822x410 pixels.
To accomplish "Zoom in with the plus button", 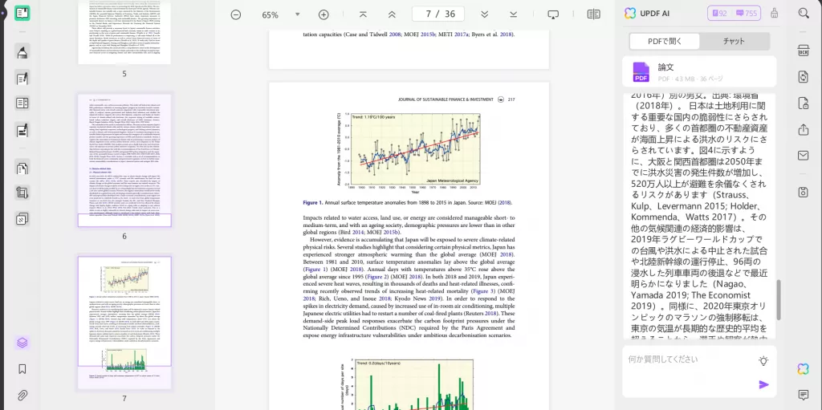I will click(324, 14).
